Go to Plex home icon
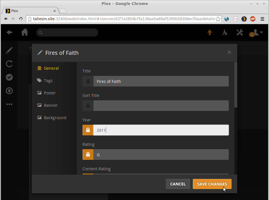The width and height of the screenshot is (269, 200). pos(24,32)
